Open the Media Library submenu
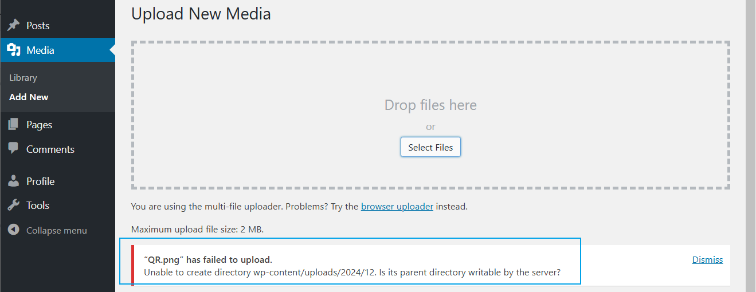 (x=23, y=78)
